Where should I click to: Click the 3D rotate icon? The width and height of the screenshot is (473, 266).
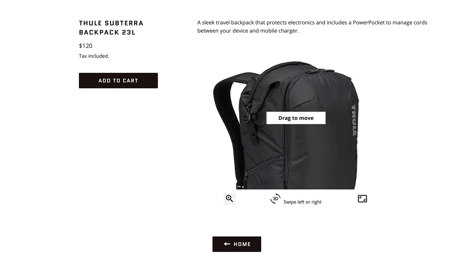tap(275, 199)
